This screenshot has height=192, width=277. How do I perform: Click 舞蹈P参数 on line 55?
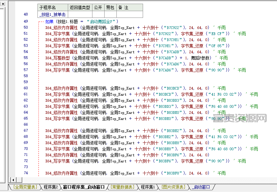point(200,58)
